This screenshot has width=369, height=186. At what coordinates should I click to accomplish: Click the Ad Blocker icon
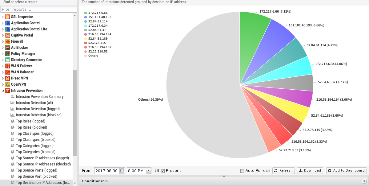click(x=7, y=47)
